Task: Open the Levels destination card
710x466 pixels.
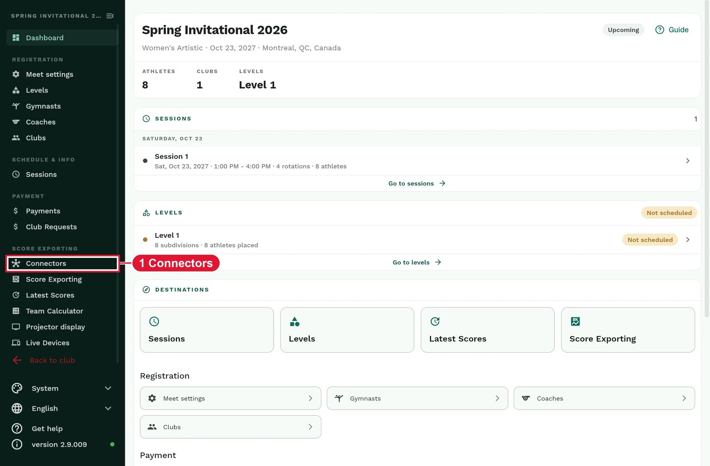Action: point(347,330)
